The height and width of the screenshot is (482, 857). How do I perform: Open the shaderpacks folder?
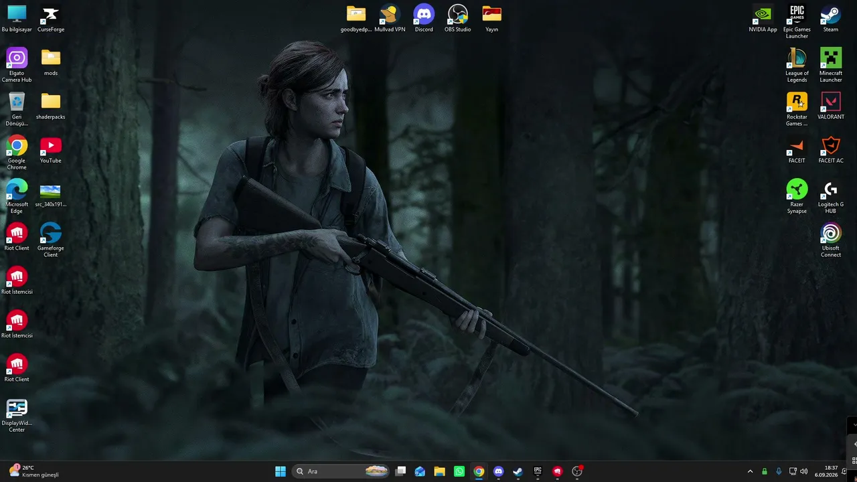point(51,106)
